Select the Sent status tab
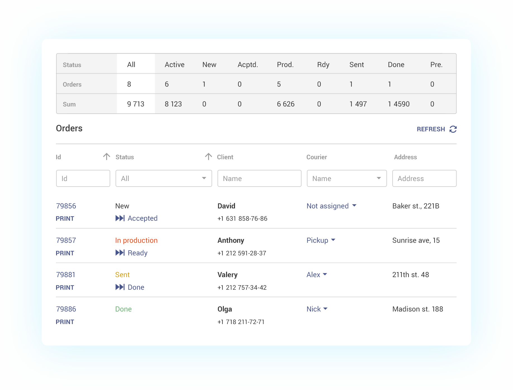 tap(357, 65)
